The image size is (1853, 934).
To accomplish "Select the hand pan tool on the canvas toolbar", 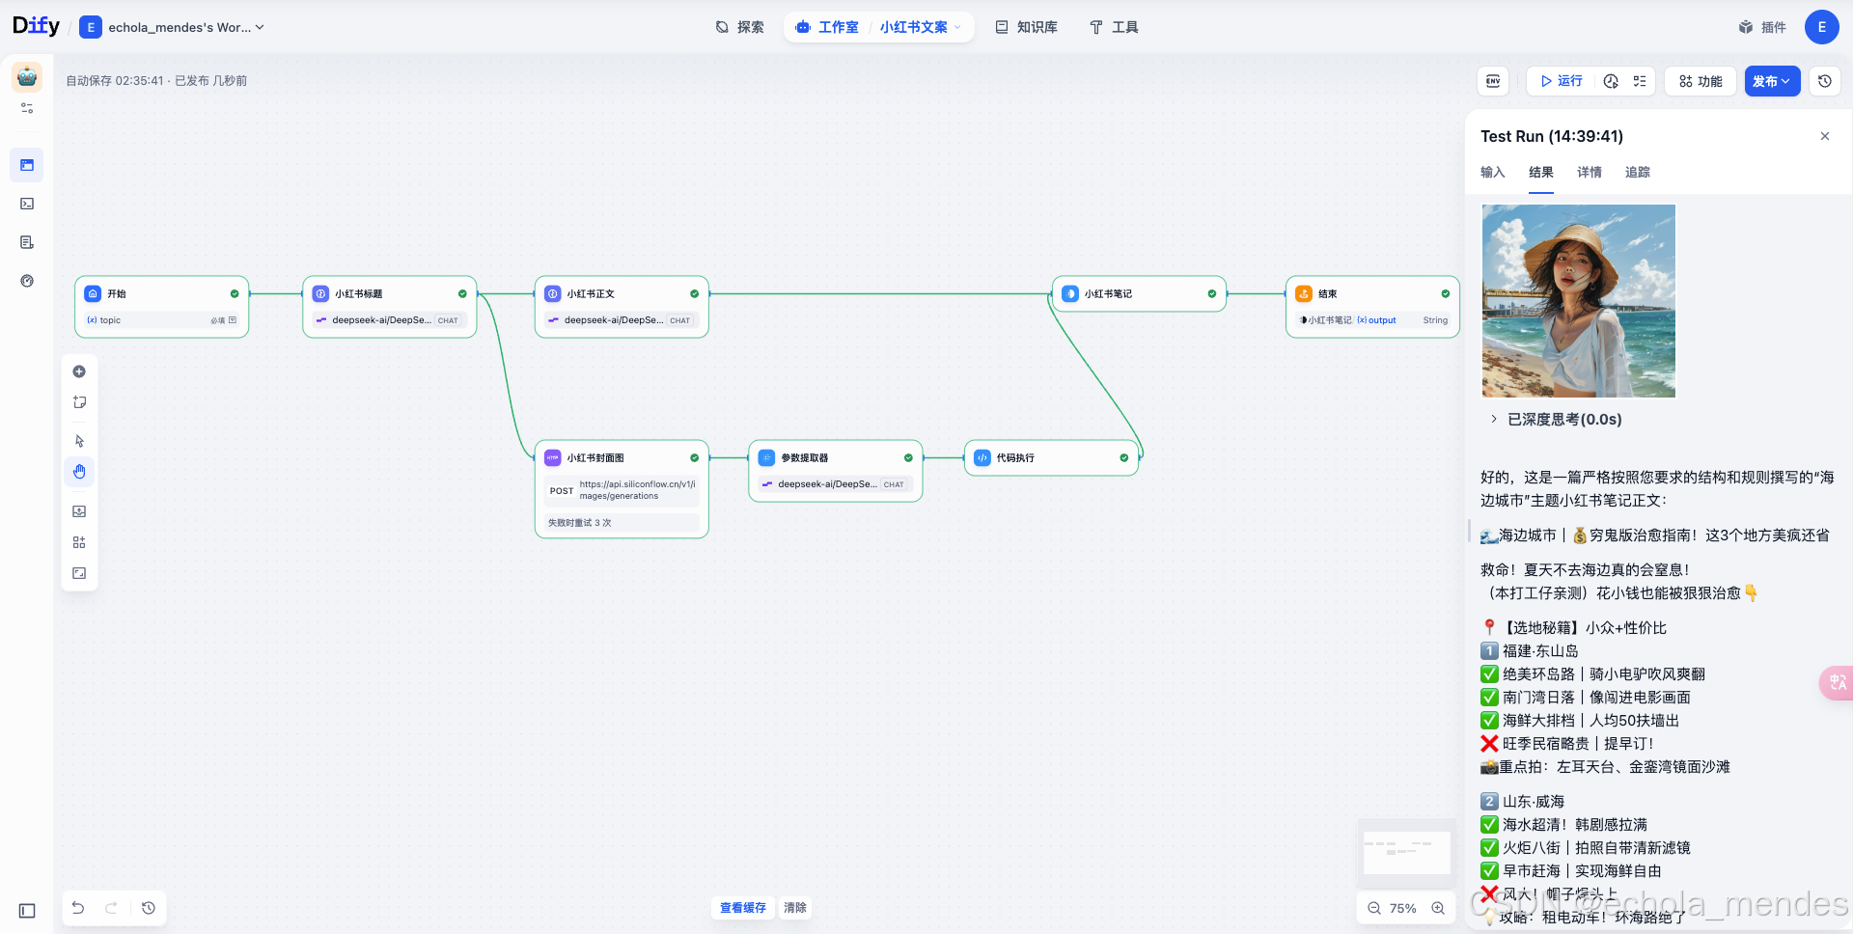I will pos(79,472).
